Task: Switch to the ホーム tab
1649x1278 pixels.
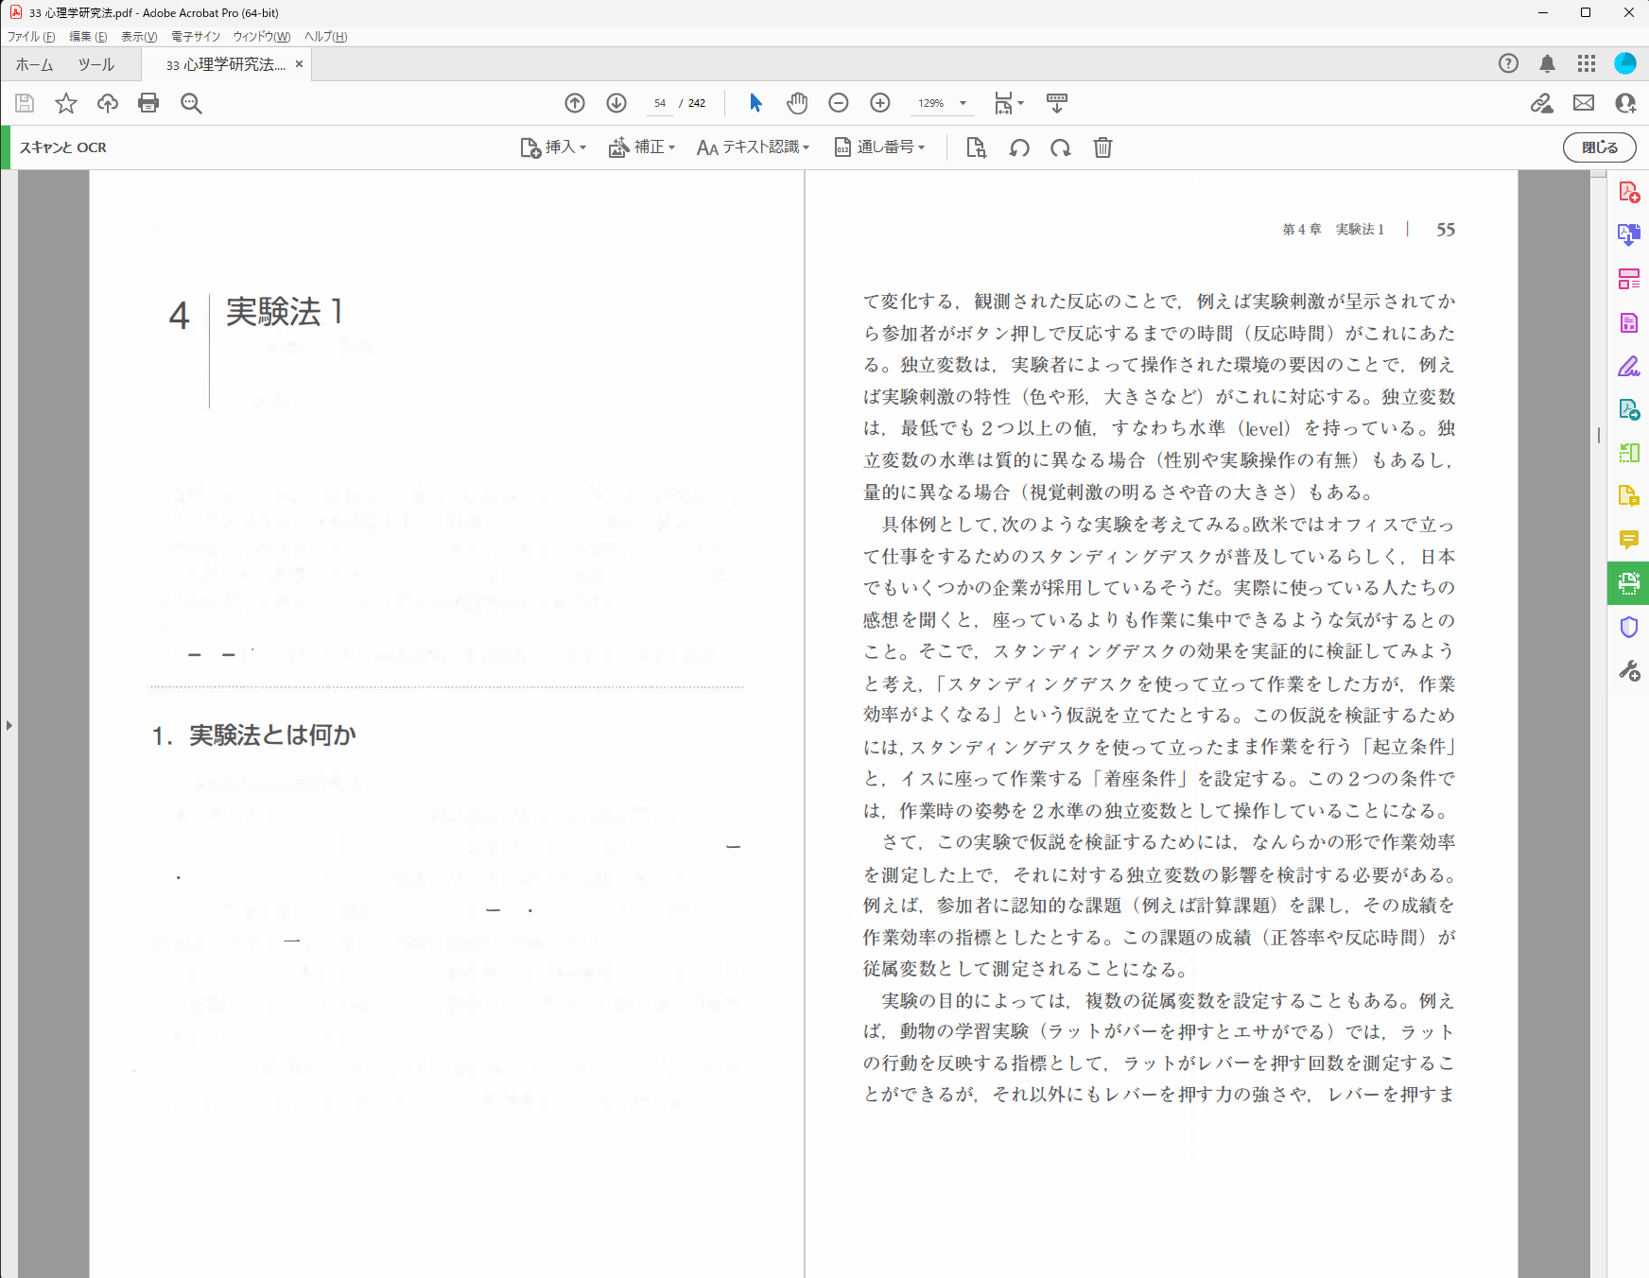Action: 33,64
